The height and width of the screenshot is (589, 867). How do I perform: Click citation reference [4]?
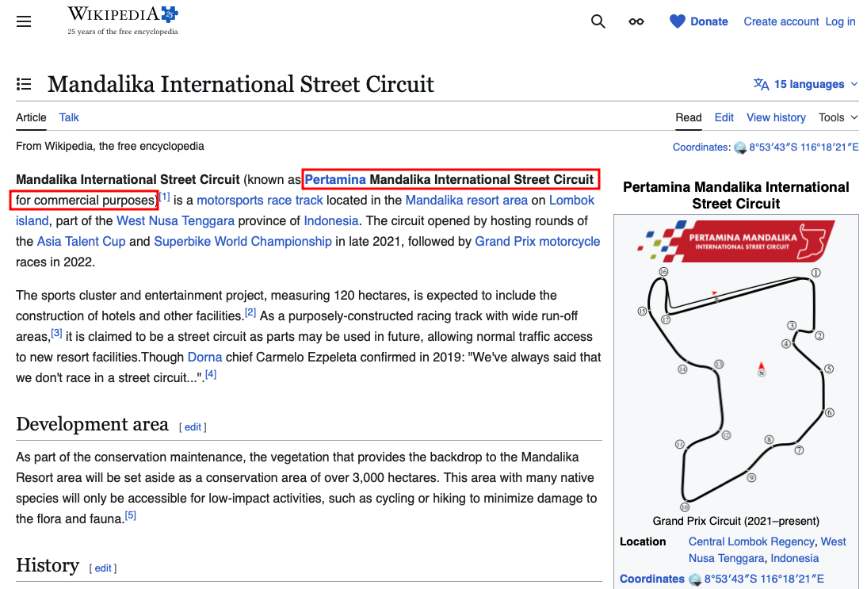click(x=211, y=374)
